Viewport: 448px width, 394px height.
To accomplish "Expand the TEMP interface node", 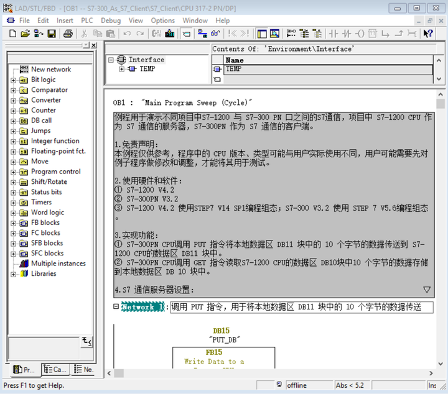I will tap(122, 69).
